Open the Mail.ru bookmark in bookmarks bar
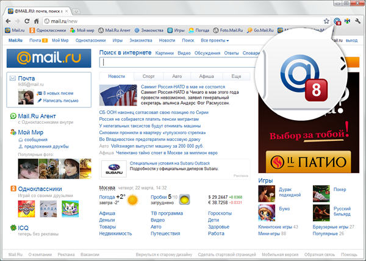This screenshot has width=366, height=261. [15, 30]
